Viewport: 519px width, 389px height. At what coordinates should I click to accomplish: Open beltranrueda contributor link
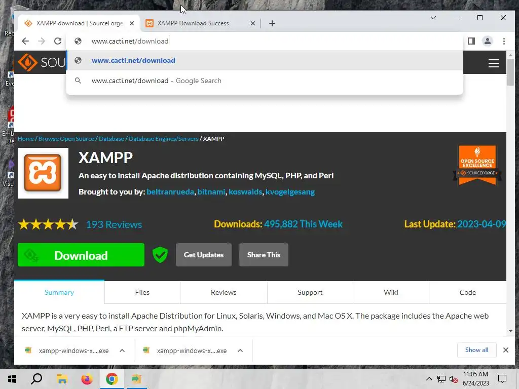tap(170, 192)
